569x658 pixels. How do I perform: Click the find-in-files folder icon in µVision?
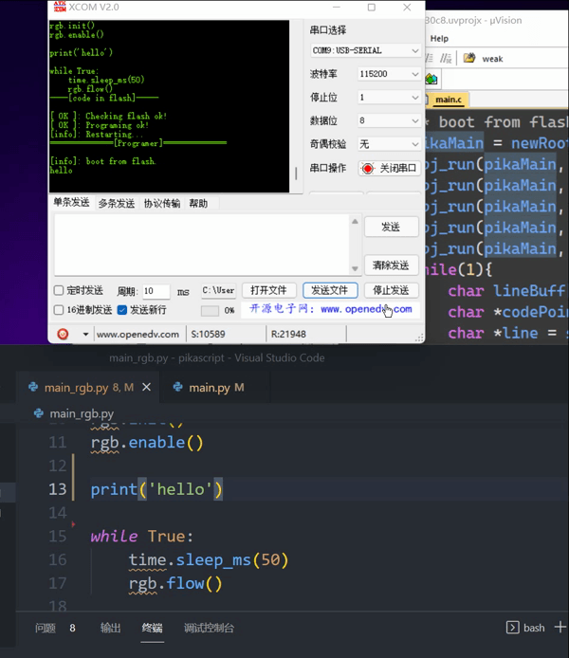(469, 59)
